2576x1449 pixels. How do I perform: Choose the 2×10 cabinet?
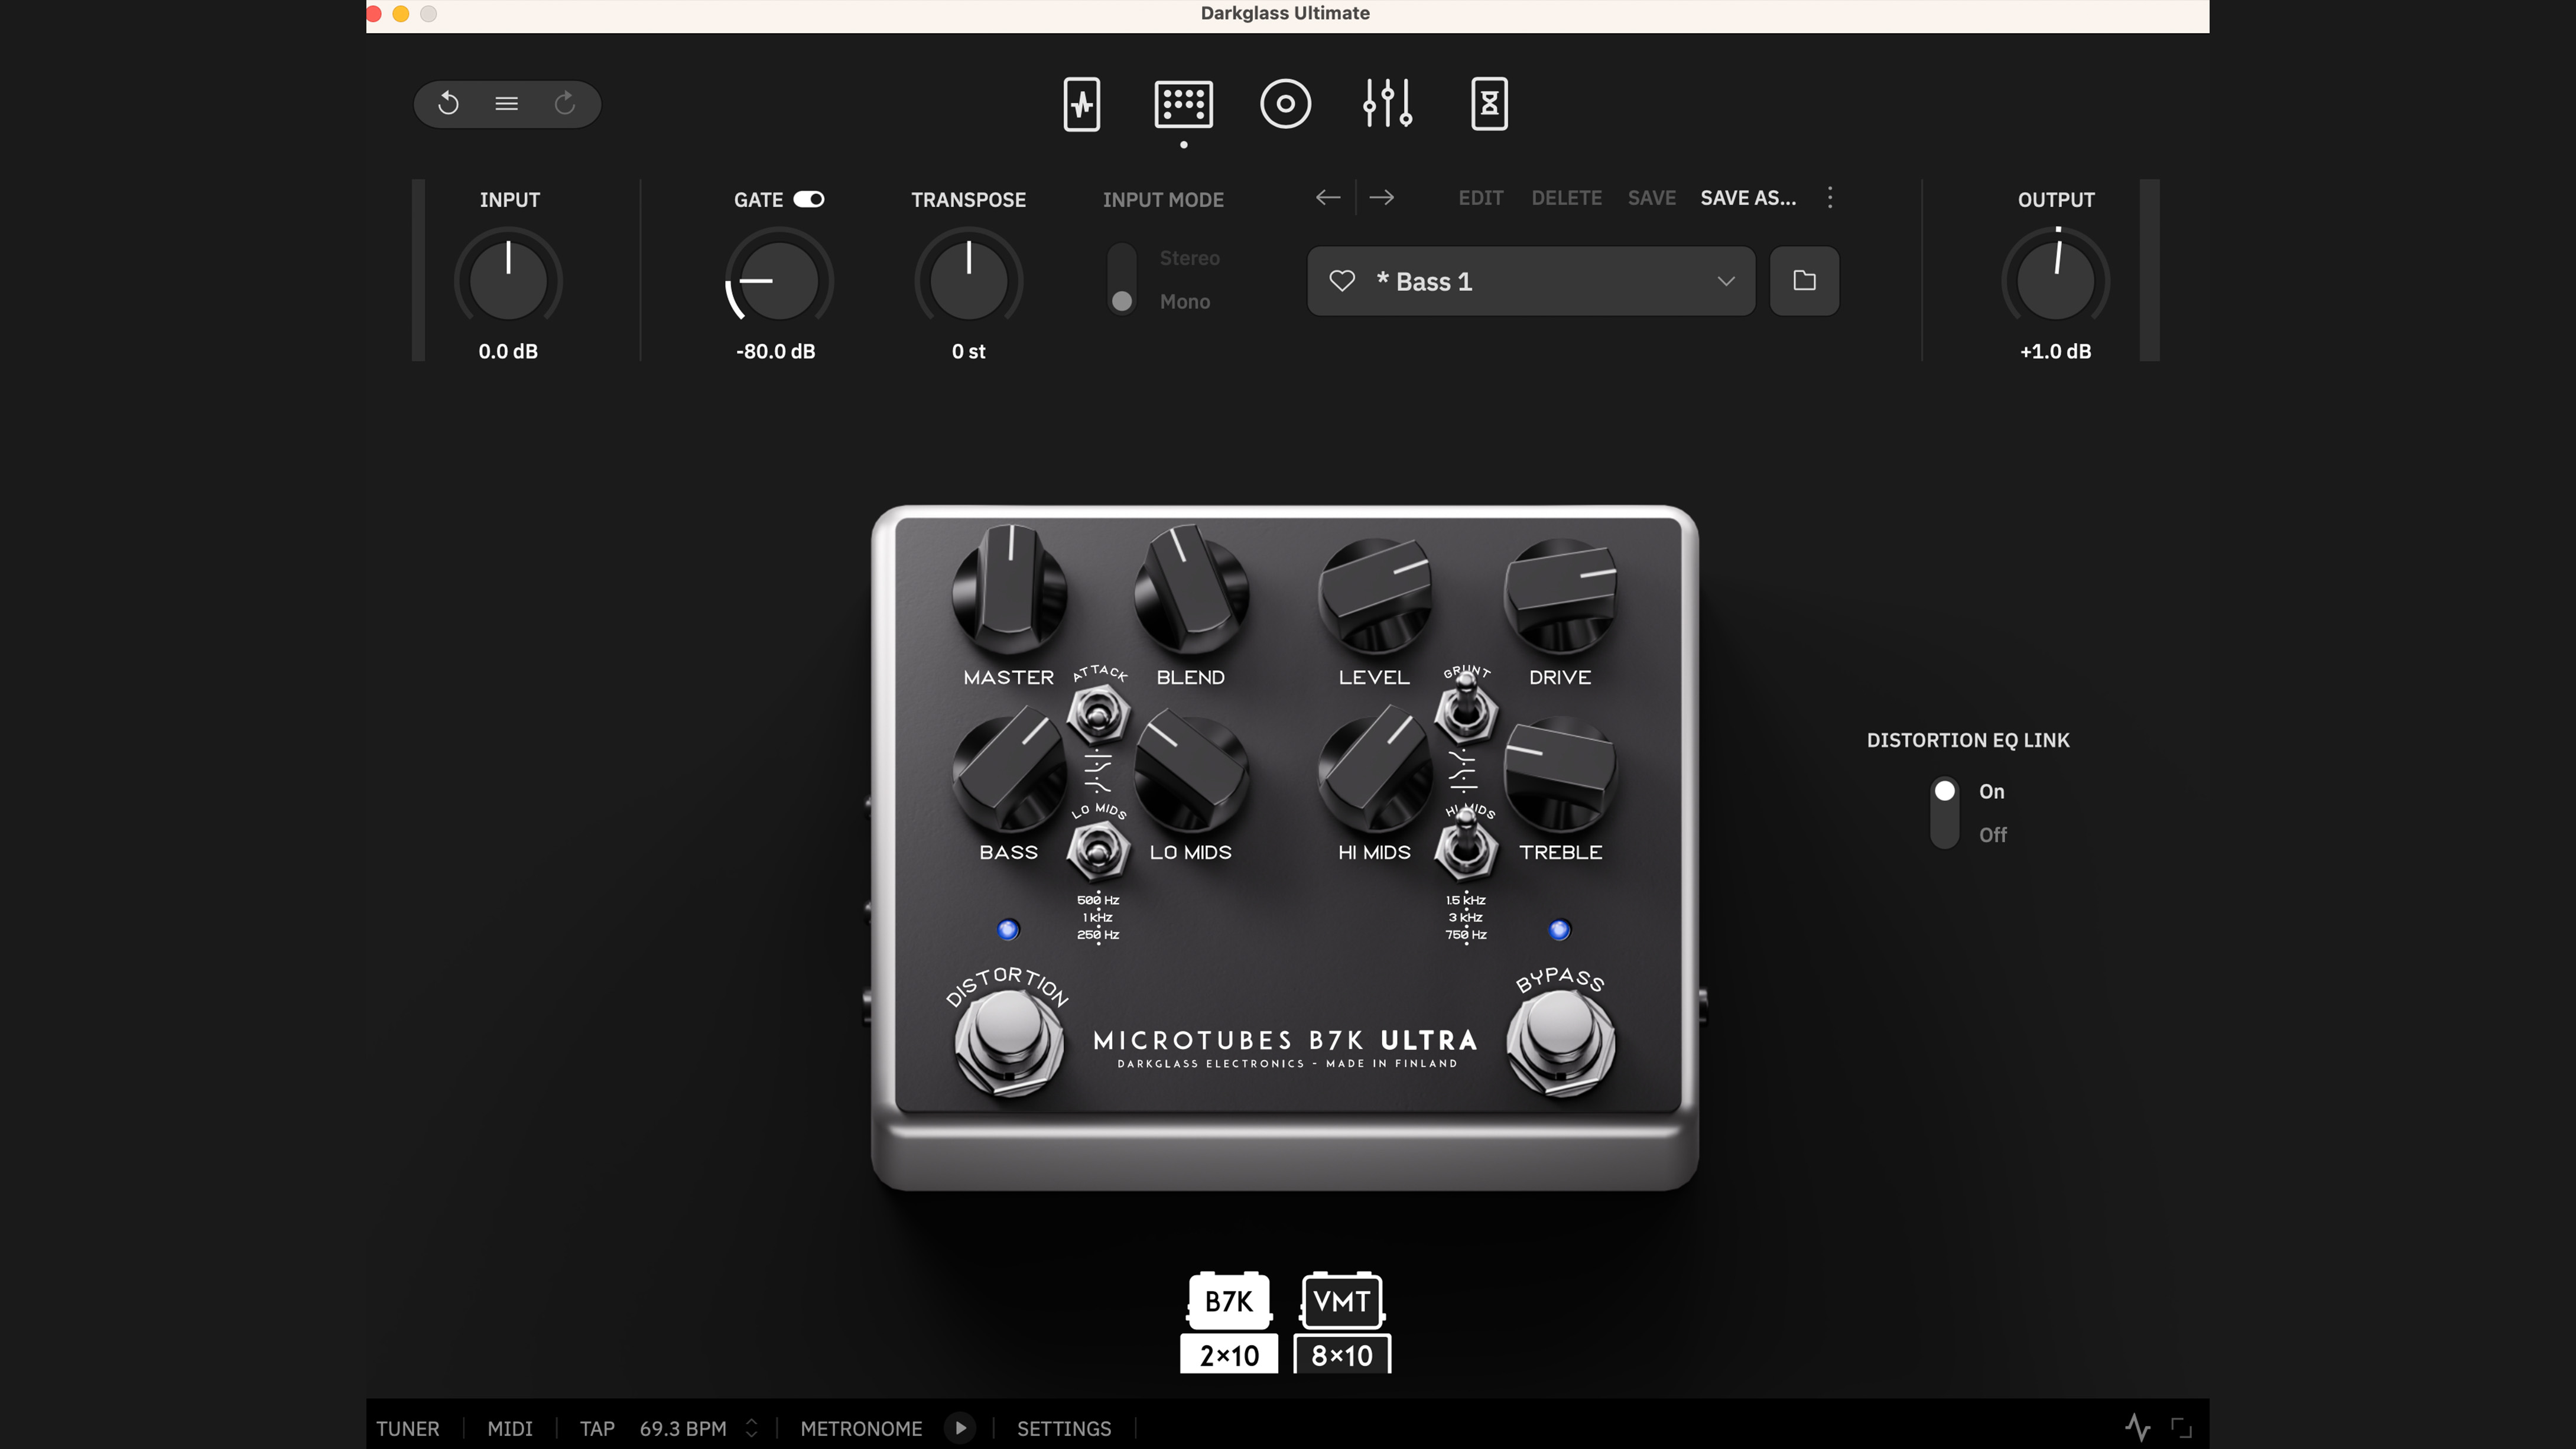[x=1229, y=1354]
